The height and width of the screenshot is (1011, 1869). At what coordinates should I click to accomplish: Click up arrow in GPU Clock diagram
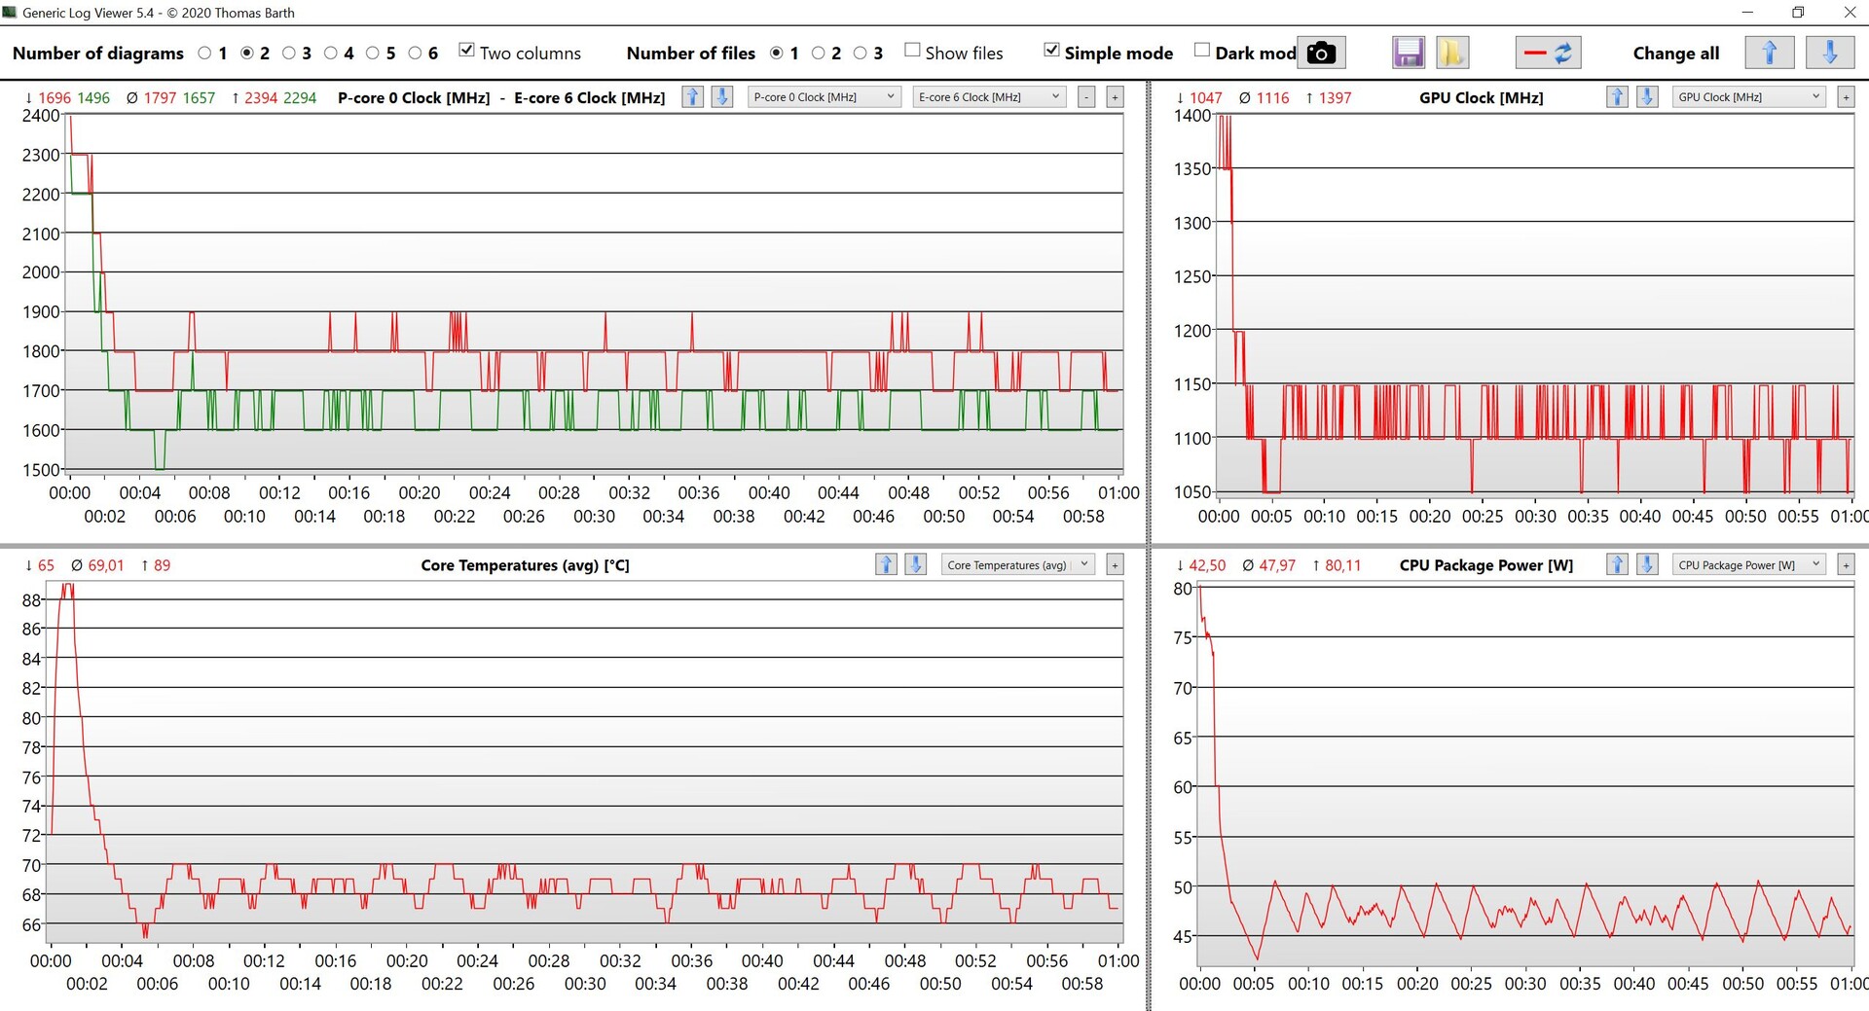tap(1617, 97)
